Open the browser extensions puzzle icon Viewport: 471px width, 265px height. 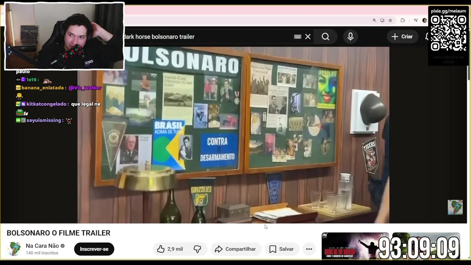403,20
